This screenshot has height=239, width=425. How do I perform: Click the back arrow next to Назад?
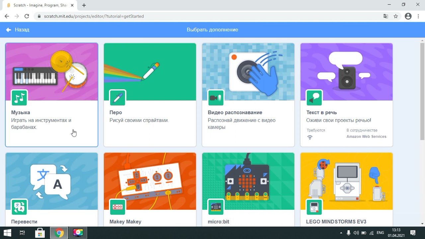click(9, 30)
